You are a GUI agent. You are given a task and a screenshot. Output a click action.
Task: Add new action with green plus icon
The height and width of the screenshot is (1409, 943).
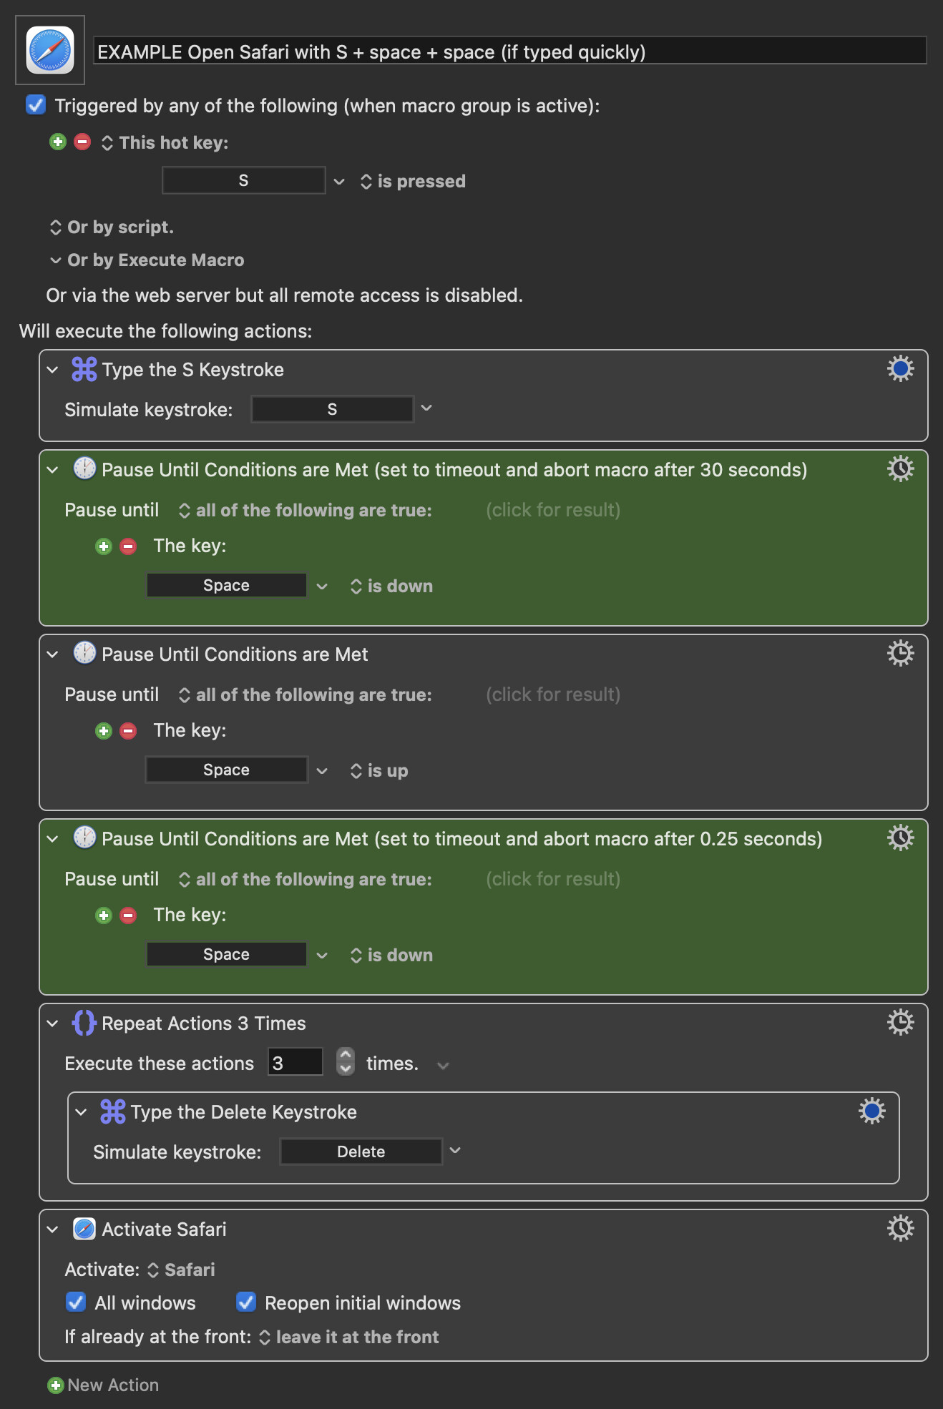[55, 1385]
